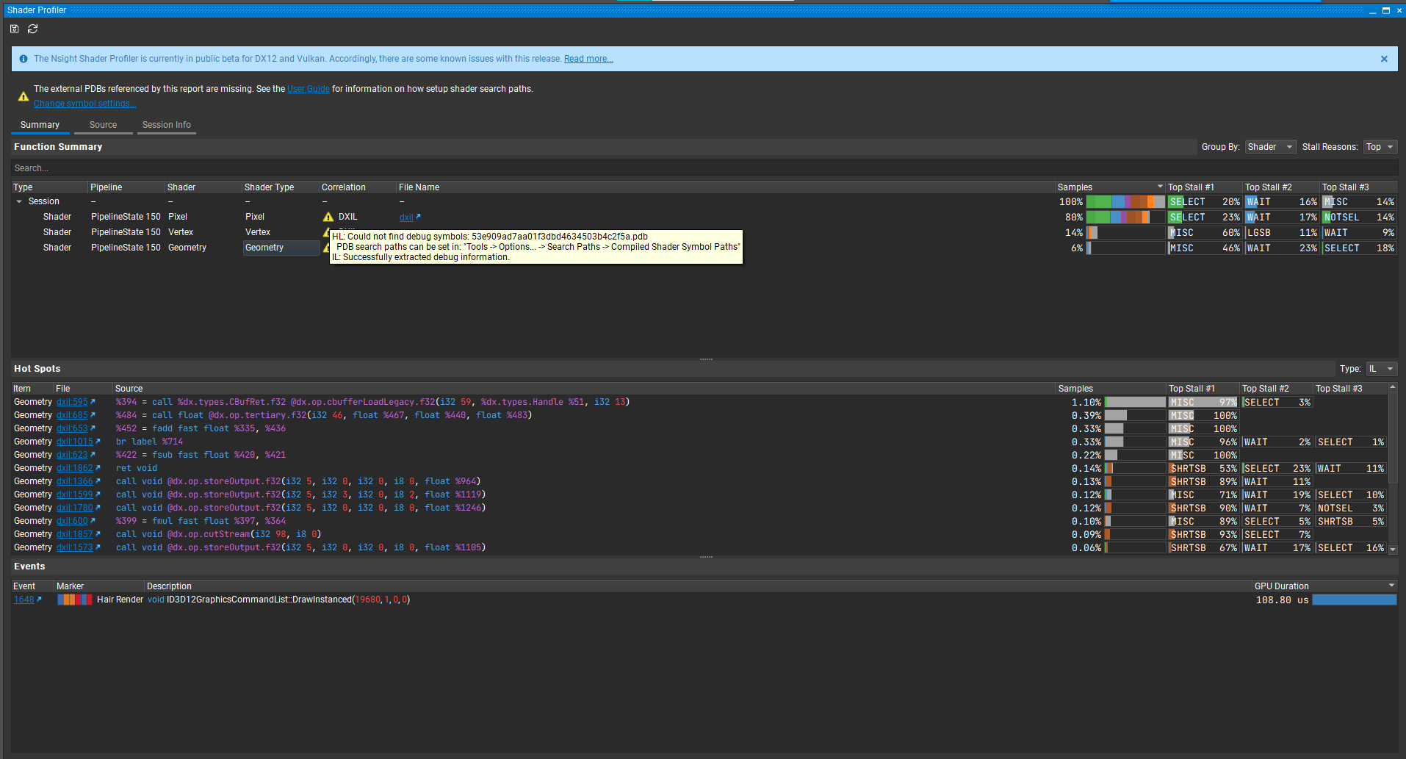
Task: Click the Events Description column header
Action: [698, 586]
